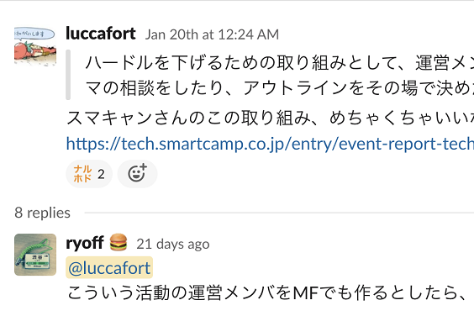Click the reaction count number 2
This screenshot has height=316, width=474.
[x=101, y=174]
